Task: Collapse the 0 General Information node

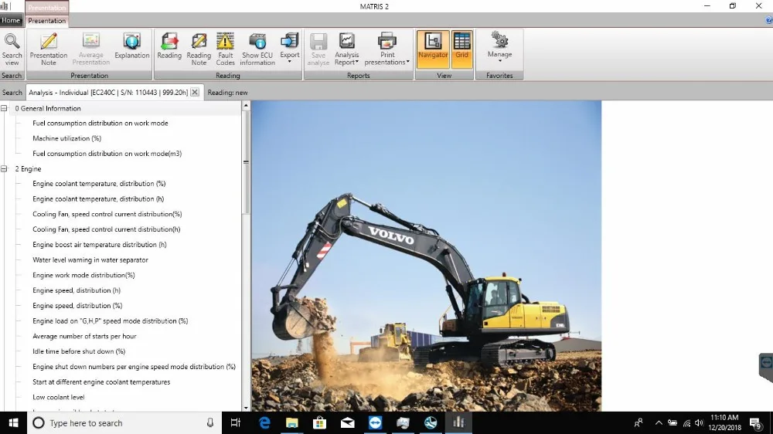Action: pyautogui.click(x=5, y=109)
